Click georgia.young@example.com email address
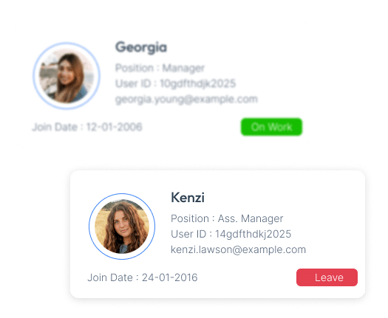Screen dimensions: 388x318 (x=186, y=99)
